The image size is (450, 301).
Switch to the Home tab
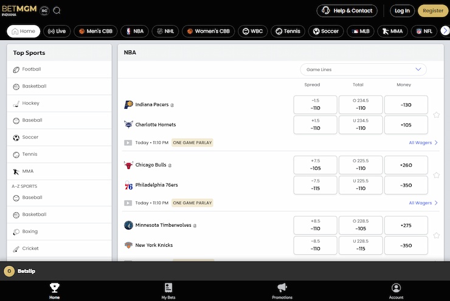tap(24, 31)
